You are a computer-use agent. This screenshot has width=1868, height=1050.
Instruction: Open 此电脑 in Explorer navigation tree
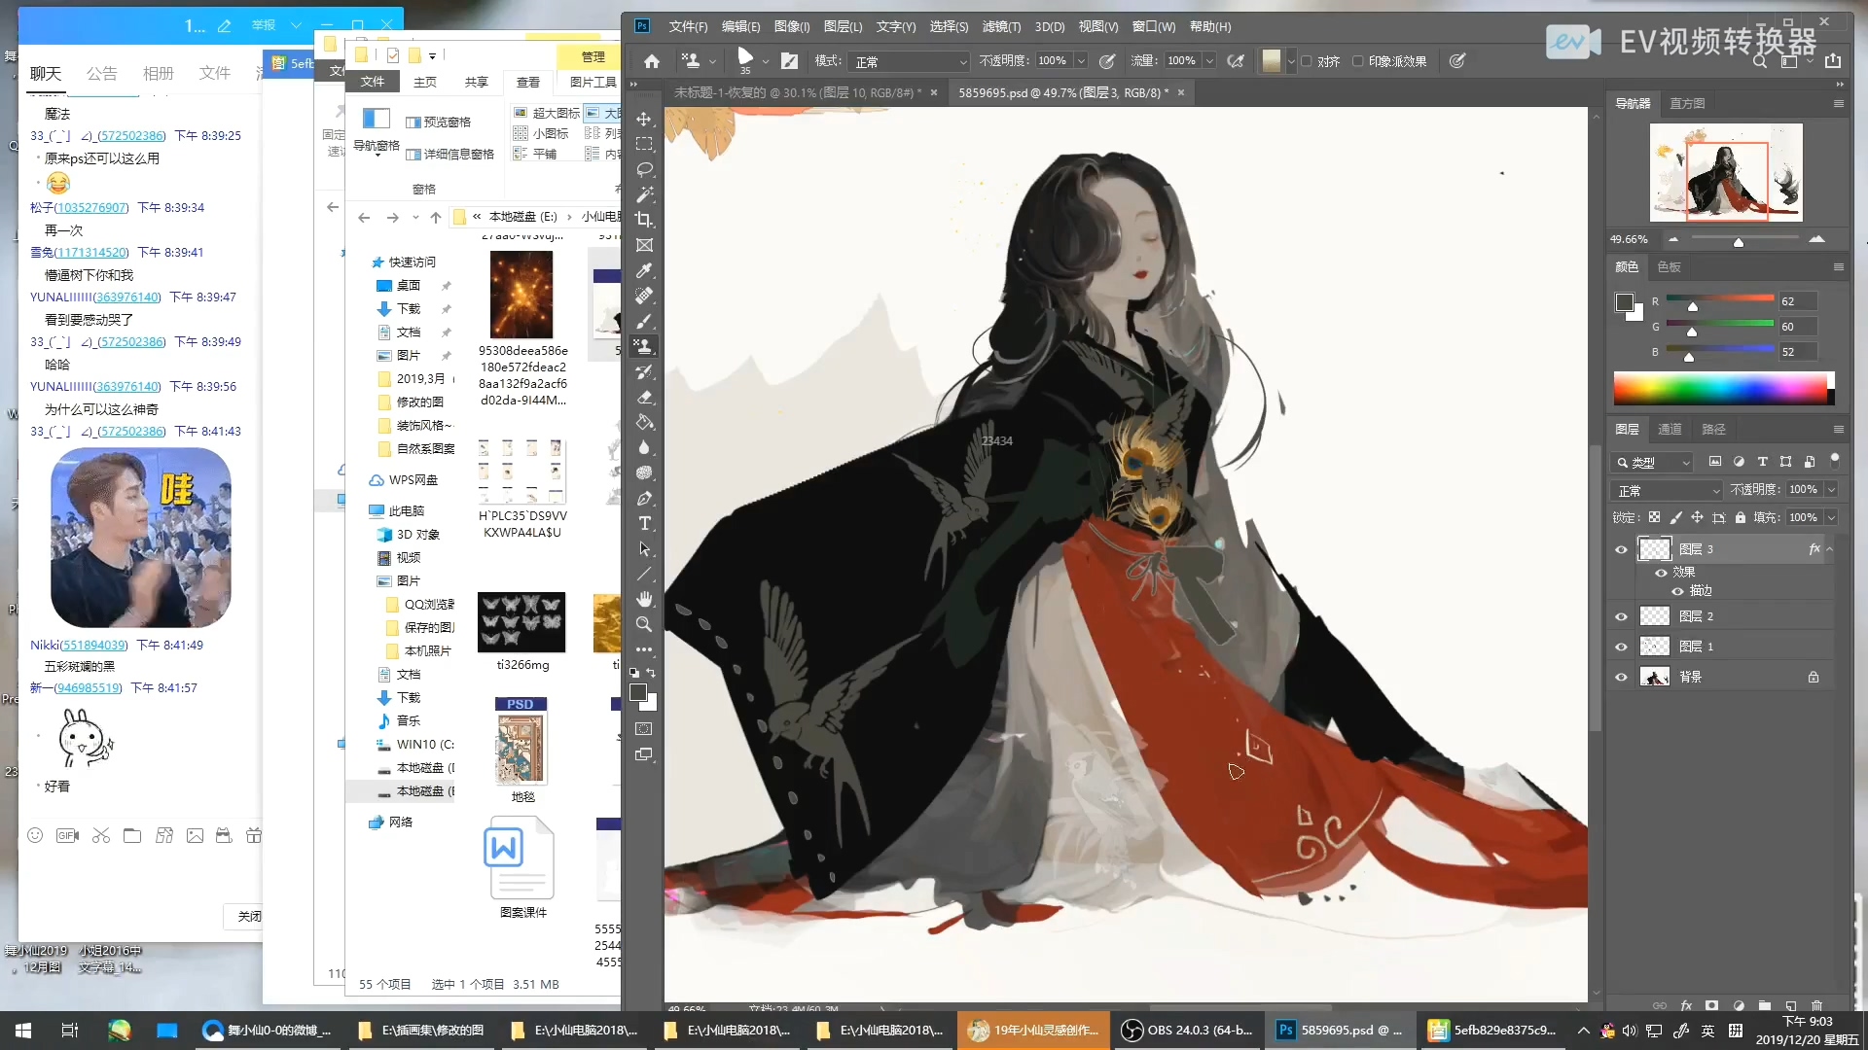click(x=406, y=510)
